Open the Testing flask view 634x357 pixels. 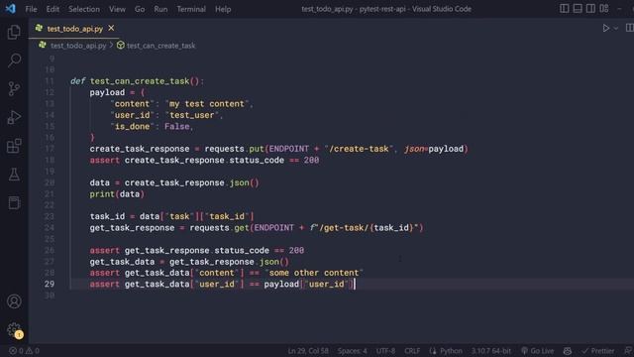point(14,175)
